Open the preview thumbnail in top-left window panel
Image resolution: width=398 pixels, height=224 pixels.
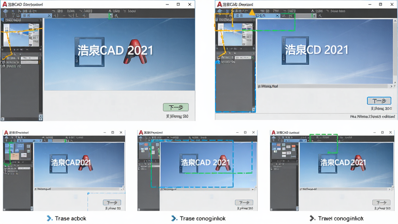coord(21,35)
